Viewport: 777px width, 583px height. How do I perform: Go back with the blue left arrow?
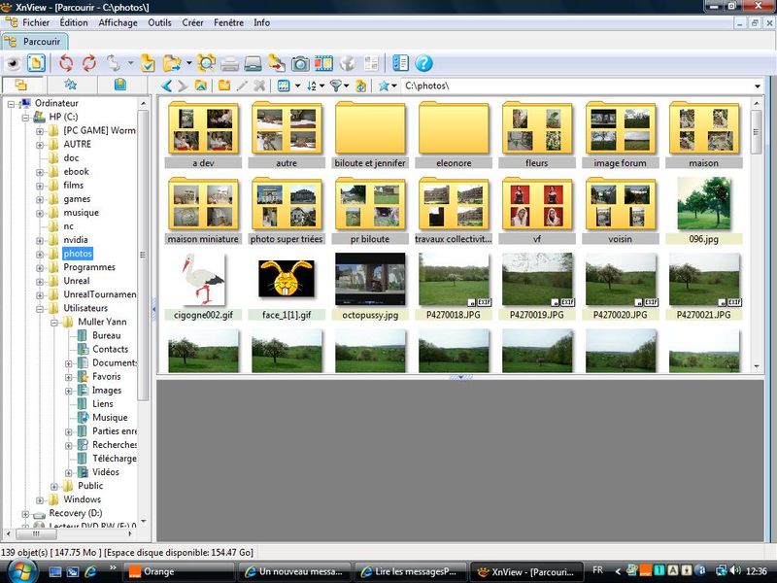166,86
